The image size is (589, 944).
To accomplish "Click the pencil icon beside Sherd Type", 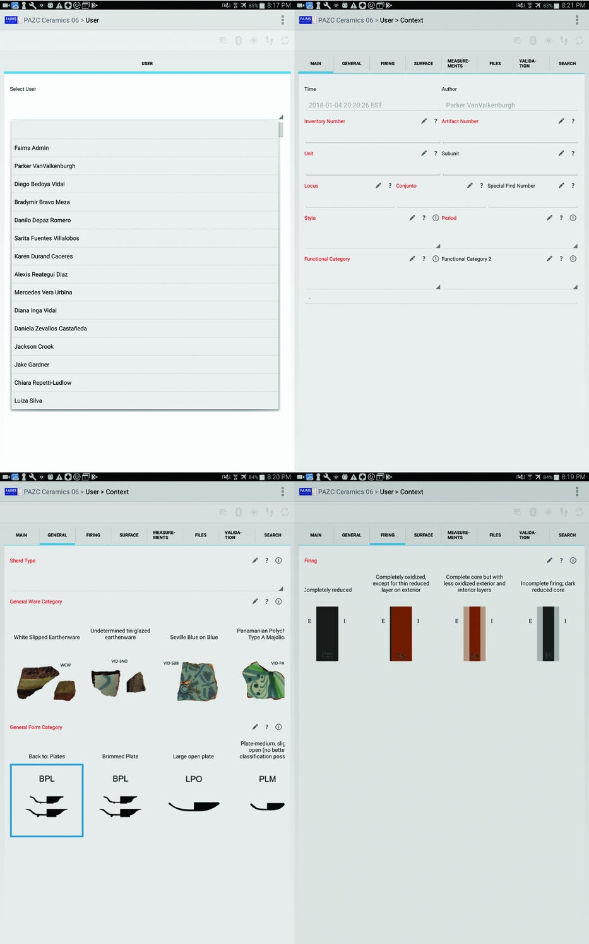I will coord(255,560).
